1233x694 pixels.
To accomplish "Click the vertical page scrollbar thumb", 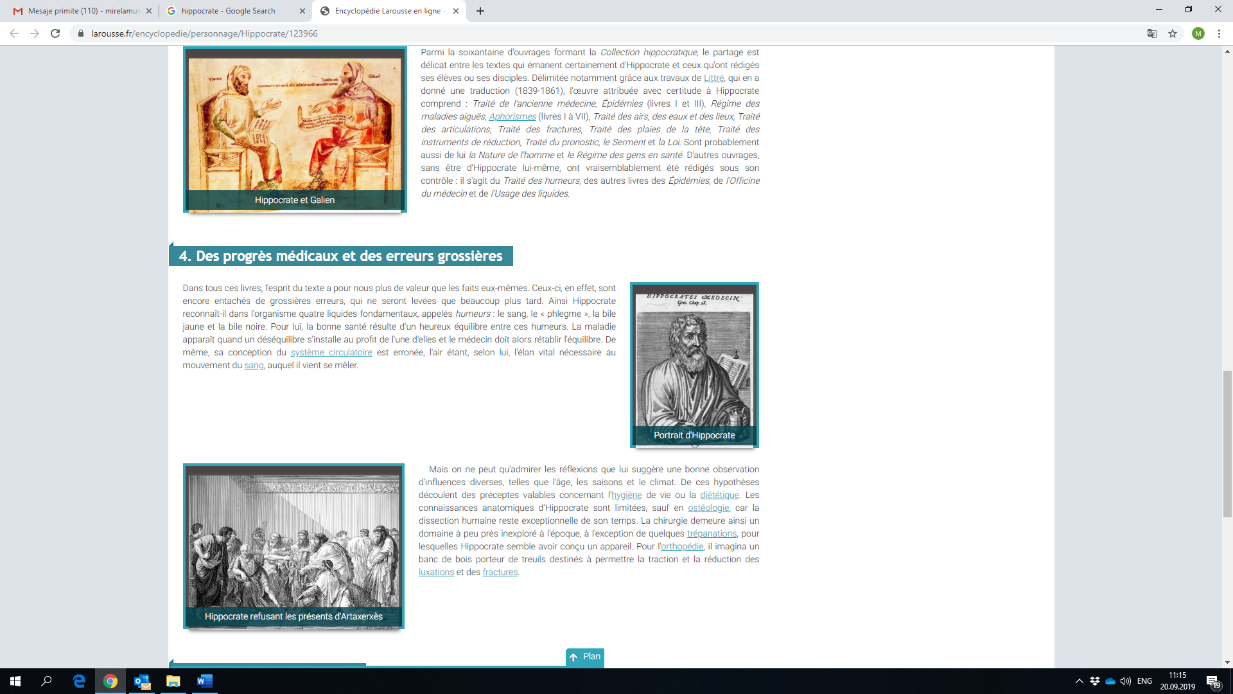I will [x=1227, y=443].
